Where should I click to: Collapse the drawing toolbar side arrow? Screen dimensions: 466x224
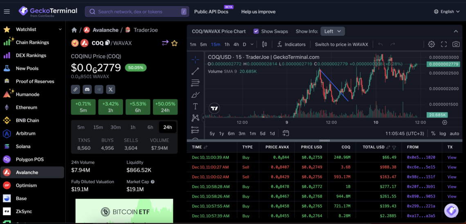click(203, 118)
